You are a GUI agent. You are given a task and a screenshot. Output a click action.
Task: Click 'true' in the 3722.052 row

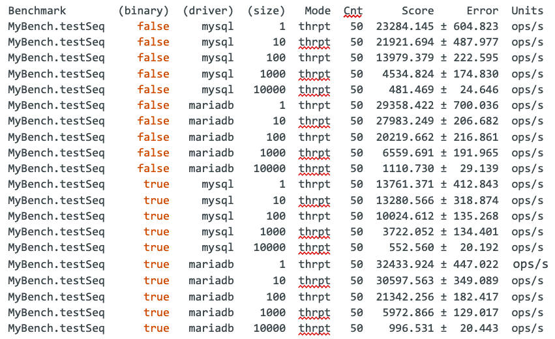(157, 232)
